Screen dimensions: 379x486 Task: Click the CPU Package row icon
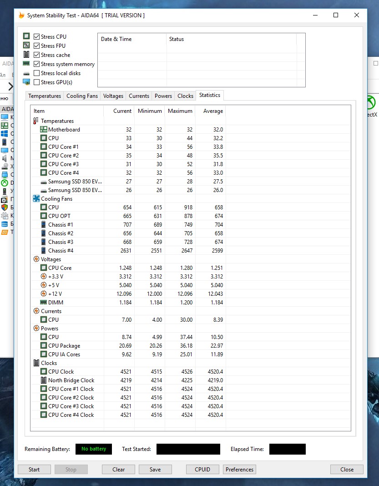click(43, 345)
